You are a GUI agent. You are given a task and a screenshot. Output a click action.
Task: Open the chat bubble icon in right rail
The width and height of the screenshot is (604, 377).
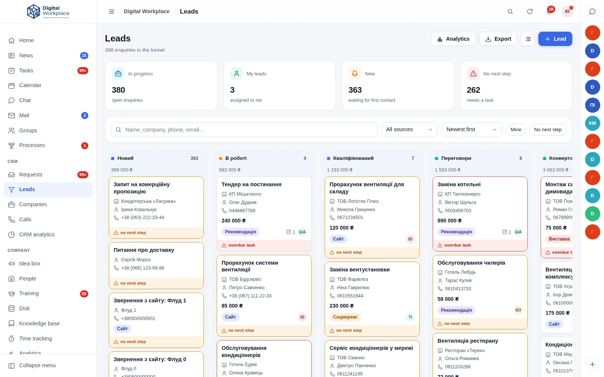592,11
